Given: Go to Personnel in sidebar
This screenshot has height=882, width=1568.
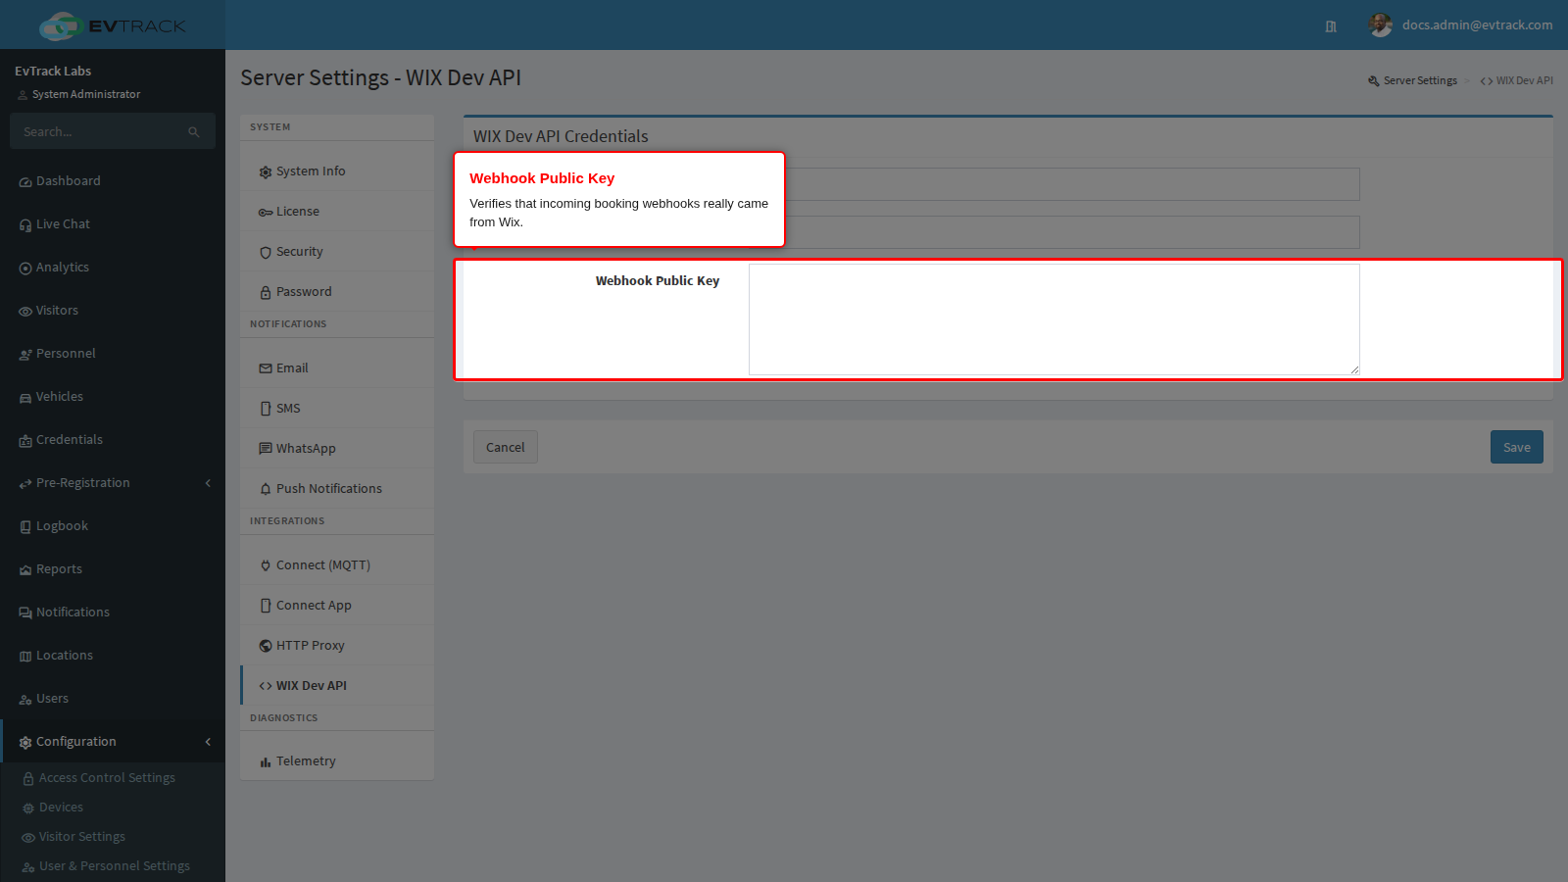Looking at the screenshot, I should 113,354.
